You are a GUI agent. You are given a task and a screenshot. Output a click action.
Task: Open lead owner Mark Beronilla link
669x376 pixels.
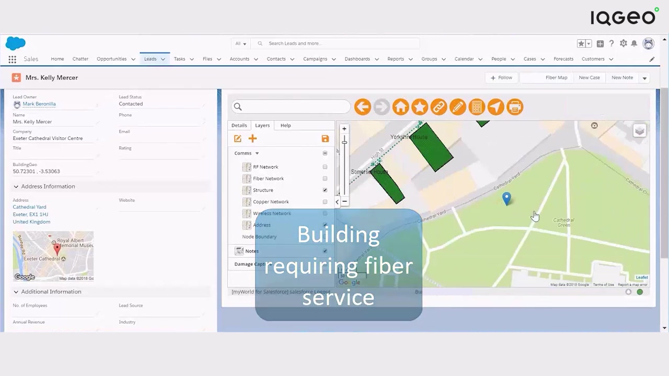pyautogui.click(x=39, y=104)
